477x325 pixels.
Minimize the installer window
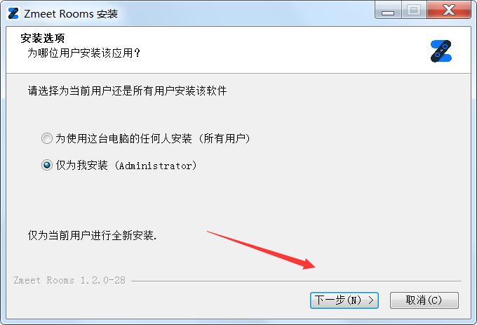(388, 11)
